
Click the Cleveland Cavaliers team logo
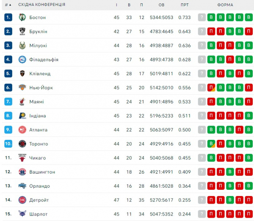point(22,74)
